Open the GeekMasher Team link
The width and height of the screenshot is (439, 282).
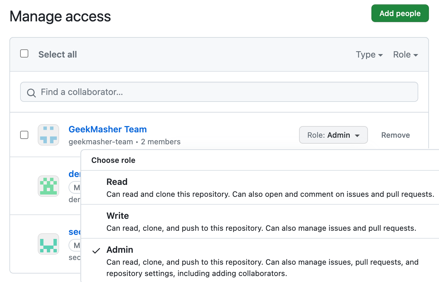108,129
